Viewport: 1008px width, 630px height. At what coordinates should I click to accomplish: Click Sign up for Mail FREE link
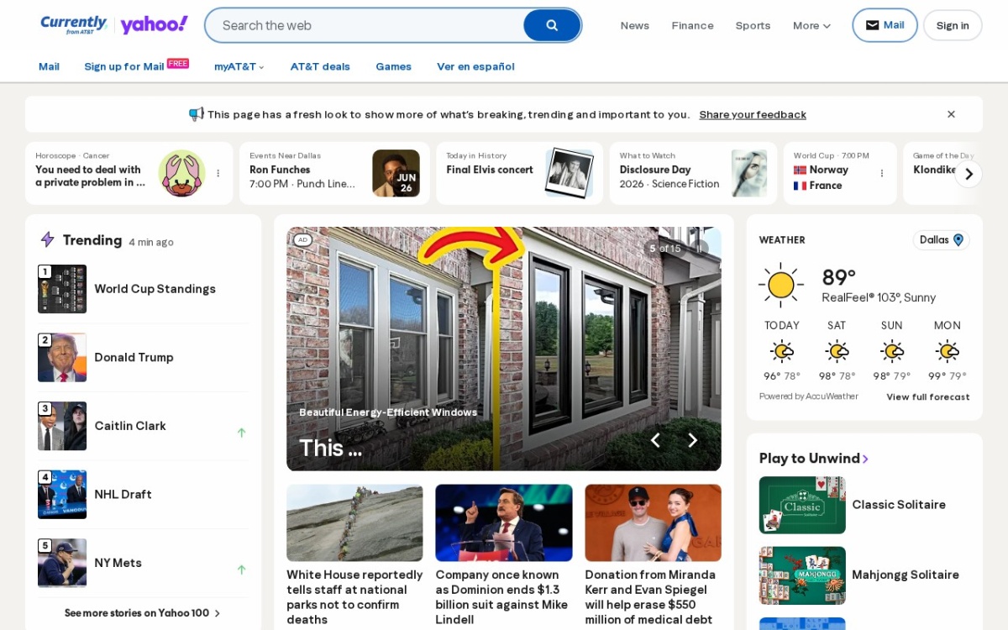[x=136, y=66]
